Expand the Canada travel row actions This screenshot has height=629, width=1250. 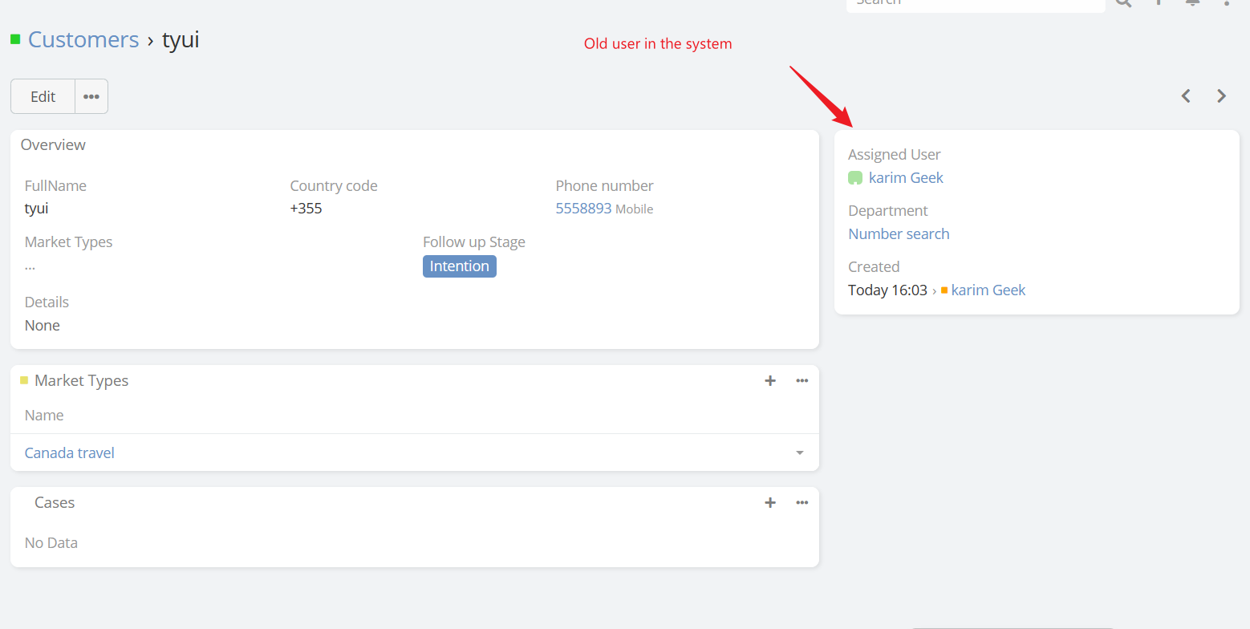(x=799, y=453)
